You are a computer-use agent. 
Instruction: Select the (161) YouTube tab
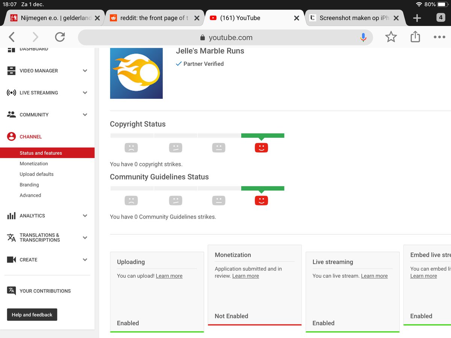tap(254, 18)
